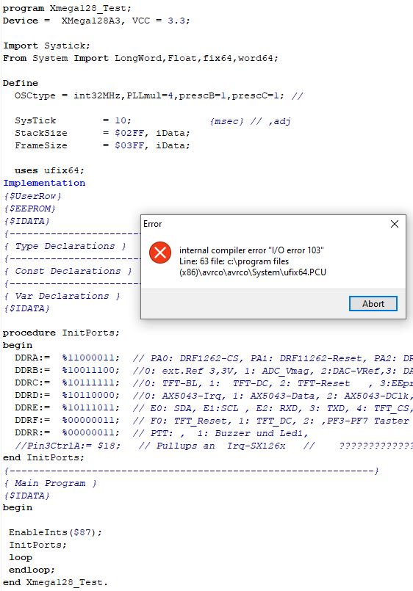Click the Error dialog title bar

point(264,224)
